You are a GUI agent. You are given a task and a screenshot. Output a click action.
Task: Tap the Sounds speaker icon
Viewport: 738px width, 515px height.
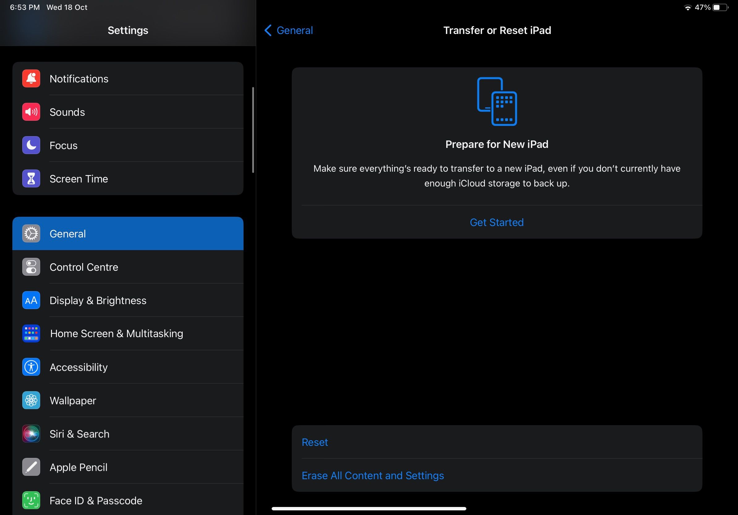point(31,112)
